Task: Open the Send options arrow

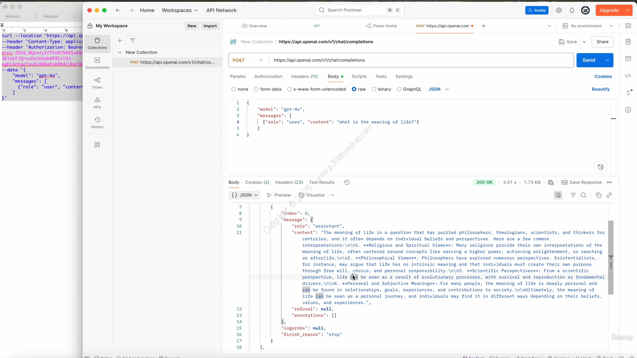Action: pyautogui.click(x=607, y=60)
